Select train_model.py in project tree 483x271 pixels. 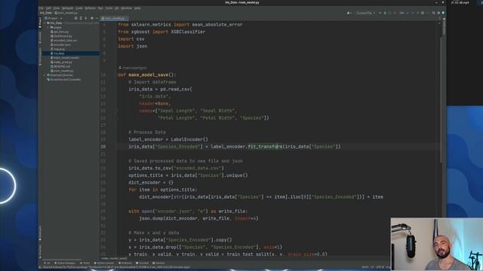(x=62, y=71)
